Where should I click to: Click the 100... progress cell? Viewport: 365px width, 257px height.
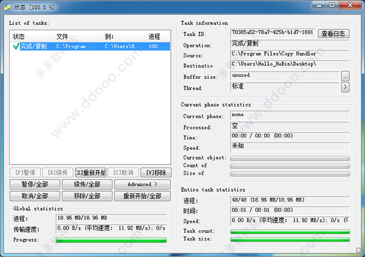157,46
